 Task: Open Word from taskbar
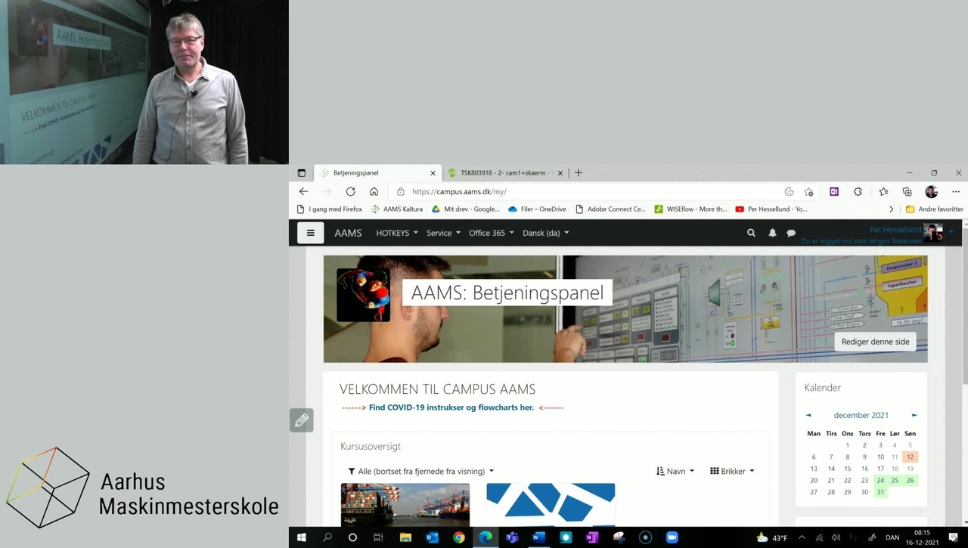coord(538,537)
